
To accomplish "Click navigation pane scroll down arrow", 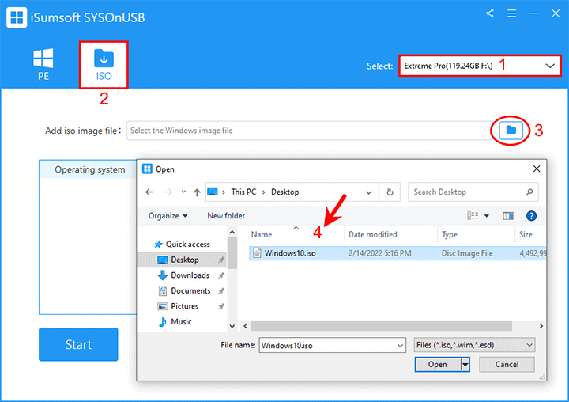I will coord(232,326).
